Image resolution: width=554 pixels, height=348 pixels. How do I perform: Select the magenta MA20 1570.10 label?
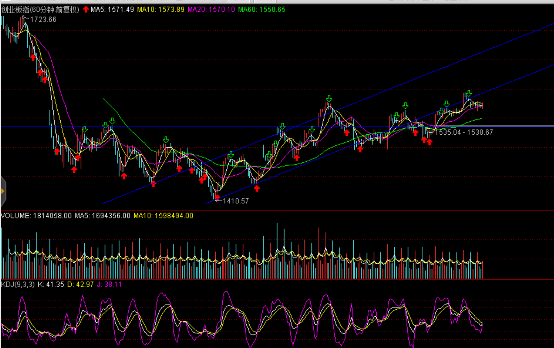click(211, 9)
